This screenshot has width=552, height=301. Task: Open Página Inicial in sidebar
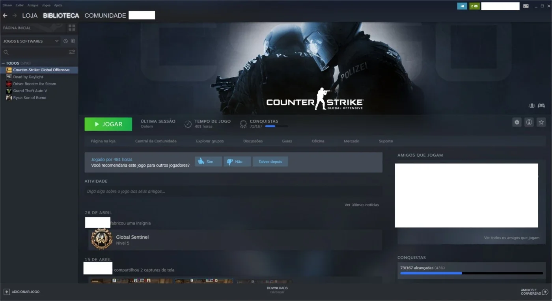tap(17, 28)
